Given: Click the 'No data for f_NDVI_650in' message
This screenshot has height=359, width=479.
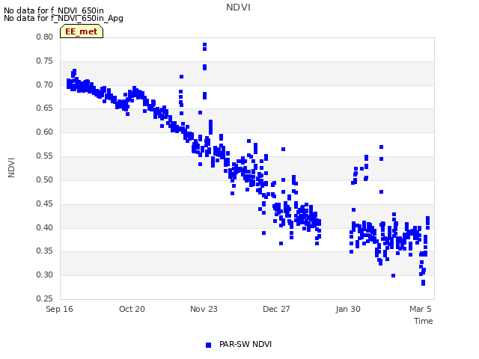Looking at the screenshot, I should [x=54, y=10].
